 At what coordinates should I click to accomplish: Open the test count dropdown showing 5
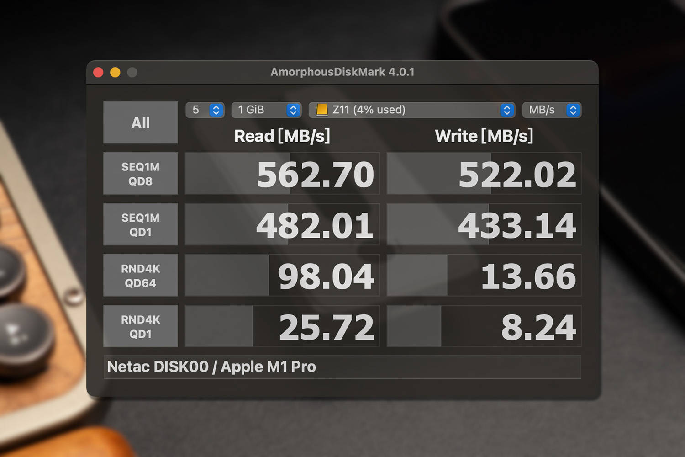205,110
